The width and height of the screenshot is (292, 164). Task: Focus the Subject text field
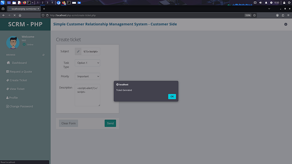(x=91, y=52)
